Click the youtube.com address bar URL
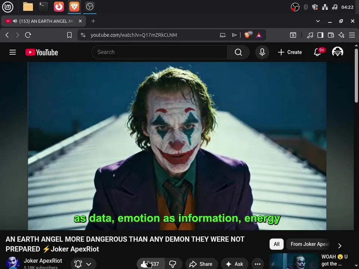The height and width of the screenshot is (269, 359). (134, 35)
